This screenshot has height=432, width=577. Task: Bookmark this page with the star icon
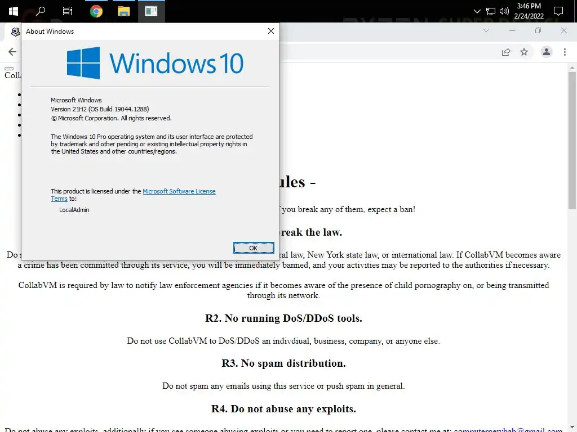coord(524,52)
